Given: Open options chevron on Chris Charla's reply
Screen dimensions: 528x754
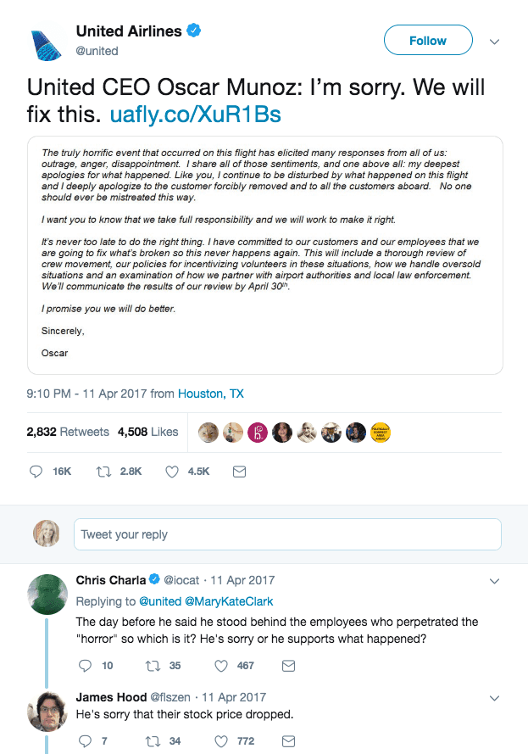Looking at the screenshot, I should 495,581.
